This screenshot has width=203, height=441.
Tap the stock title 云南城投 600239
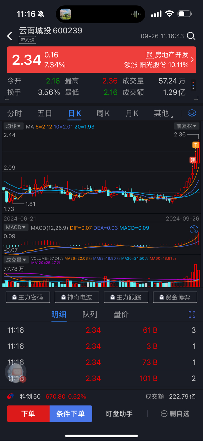point(50,31)
